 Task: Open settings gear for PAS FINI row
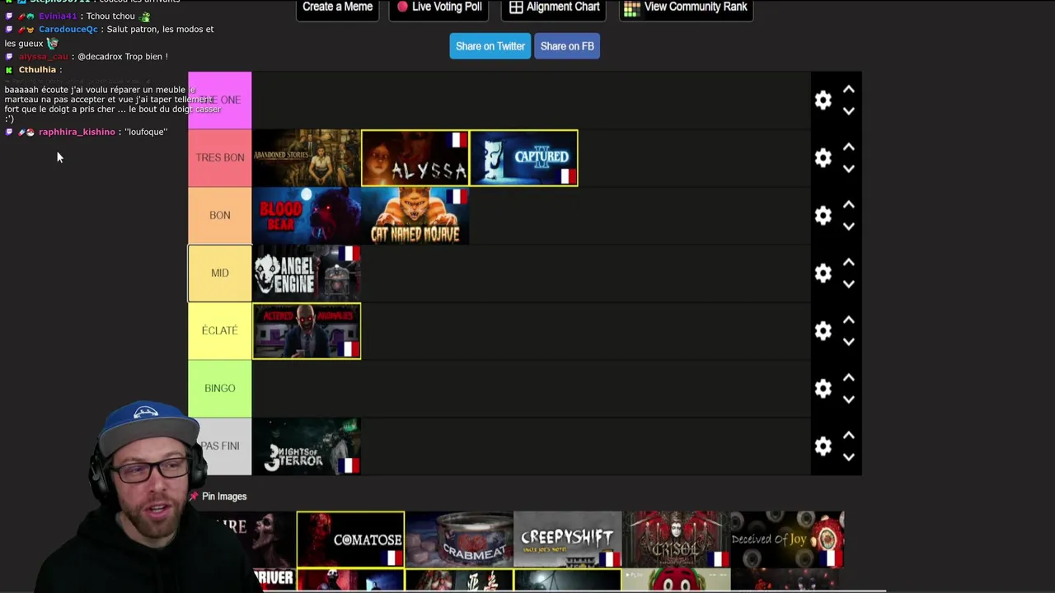tap(823, 446)
